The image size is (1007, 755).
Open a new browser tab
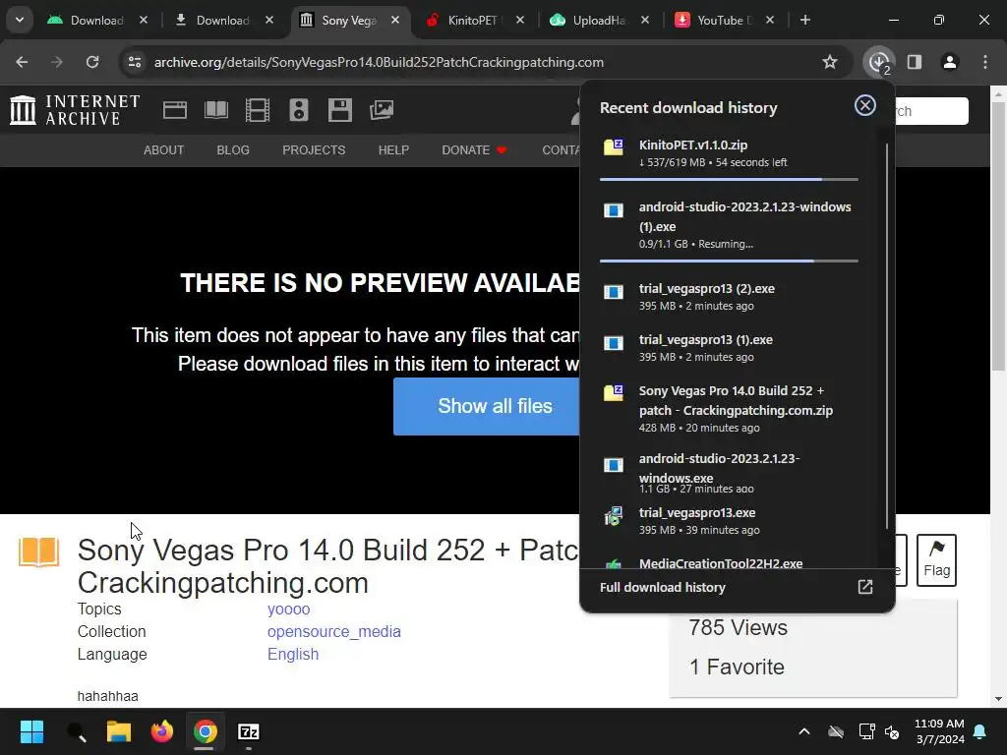coord(804,20)
